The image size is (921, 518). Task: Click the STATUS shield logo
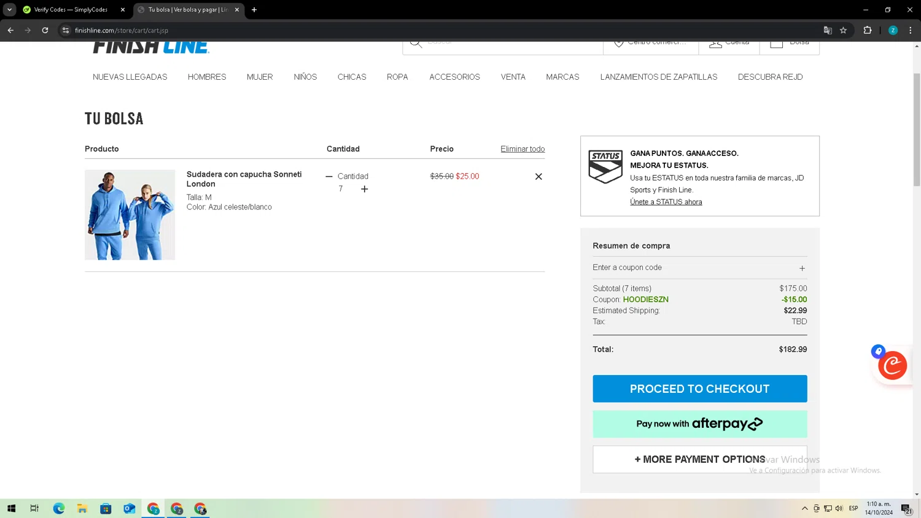click(x=605, y=166)
